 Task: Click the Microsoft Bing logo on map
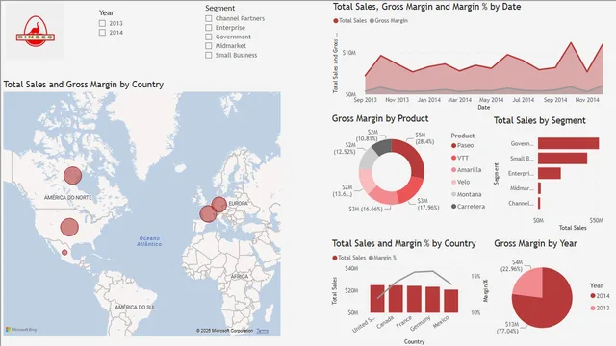(x=21, y=330)
